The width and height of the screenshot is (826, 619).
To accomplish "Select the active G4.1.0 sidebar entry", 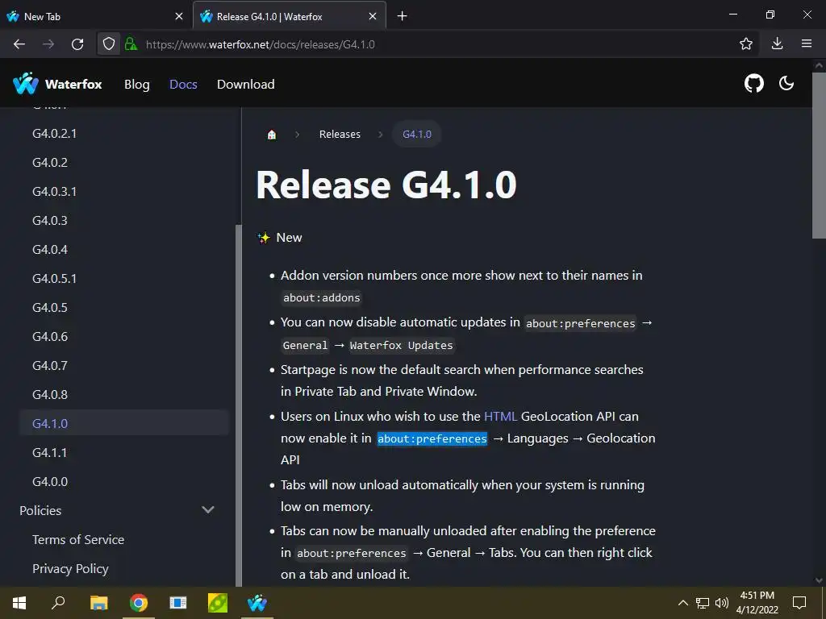I will pos(123,423).
